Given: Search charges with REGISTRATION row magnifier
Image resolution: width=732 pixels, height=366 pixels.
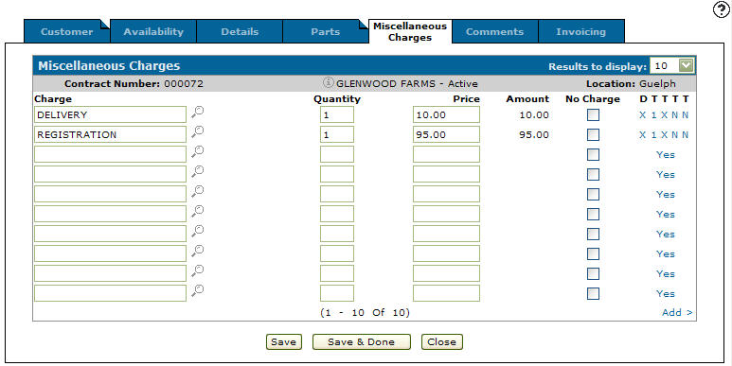Looking at the screenshot, I should pos(198,132).
